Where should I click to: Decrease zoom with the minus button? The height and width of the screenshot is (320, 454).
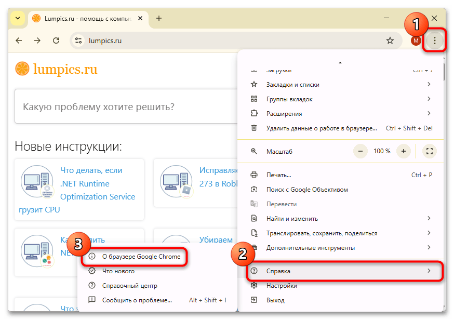360,151
